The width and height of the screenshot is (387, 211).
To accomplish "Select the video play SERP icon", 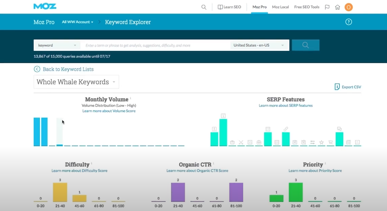I will point(357,142).
